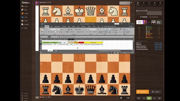180x101 pixels.
Task: Add a new sheet with plus icon
Action: point(56,50)
